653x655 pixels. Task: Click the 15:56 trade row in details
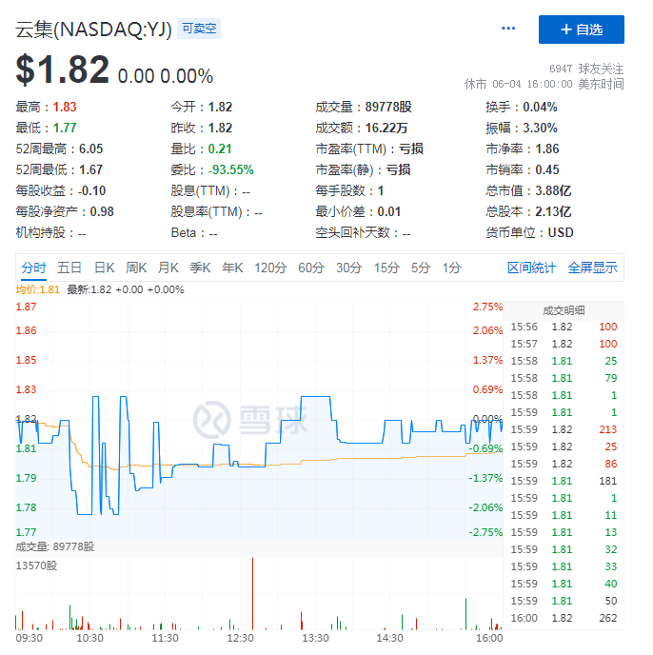(564, 327)
